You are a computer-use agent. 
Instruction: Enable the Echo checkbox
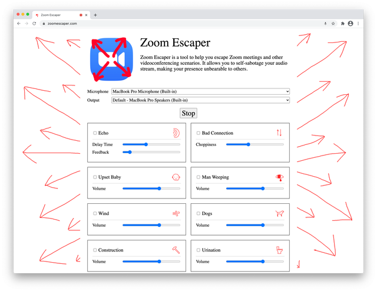click(95, 133)
